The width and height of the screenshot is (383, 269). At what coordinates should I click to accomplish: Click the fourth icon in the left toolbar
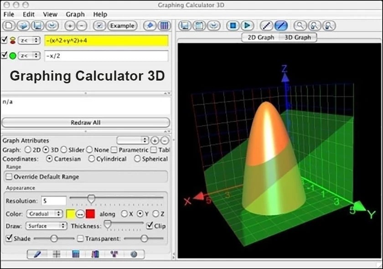(52, 25)
